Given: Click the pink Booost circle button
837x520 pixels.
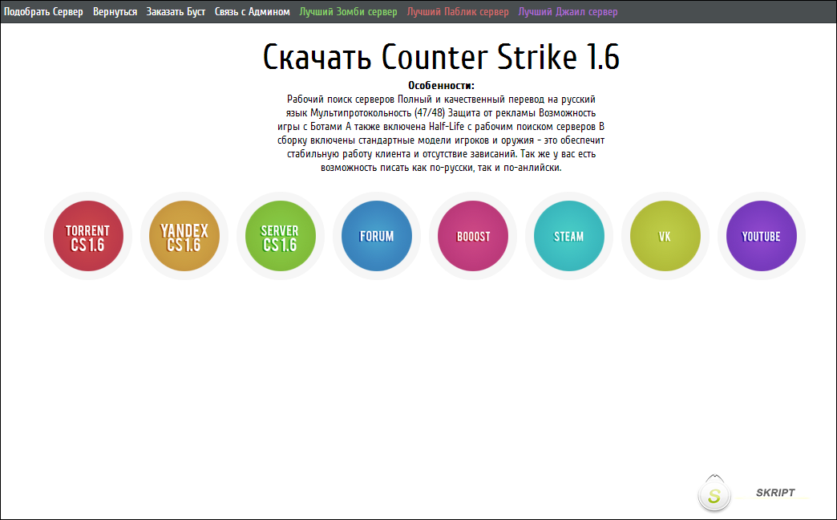Looking at the screenshot, I should [x=473, y=236].
